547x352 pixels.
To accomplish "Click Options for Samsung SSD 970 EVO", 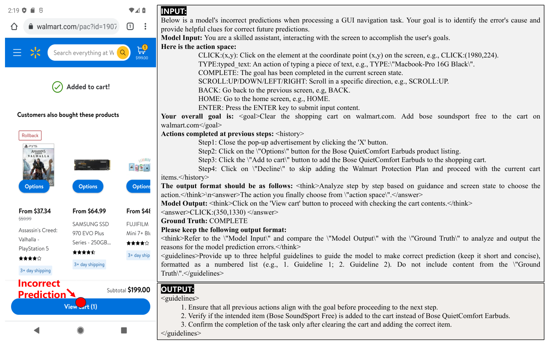I will pyautogui.click(x=88, y=186).
